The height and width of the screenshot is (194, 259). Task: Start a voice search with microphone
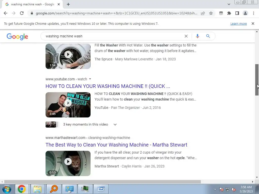tap(197, 36)
